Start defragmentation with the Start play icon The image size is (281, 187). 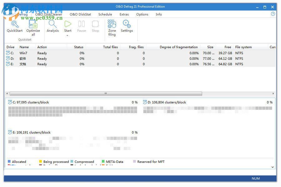click(x=68, y=24)
